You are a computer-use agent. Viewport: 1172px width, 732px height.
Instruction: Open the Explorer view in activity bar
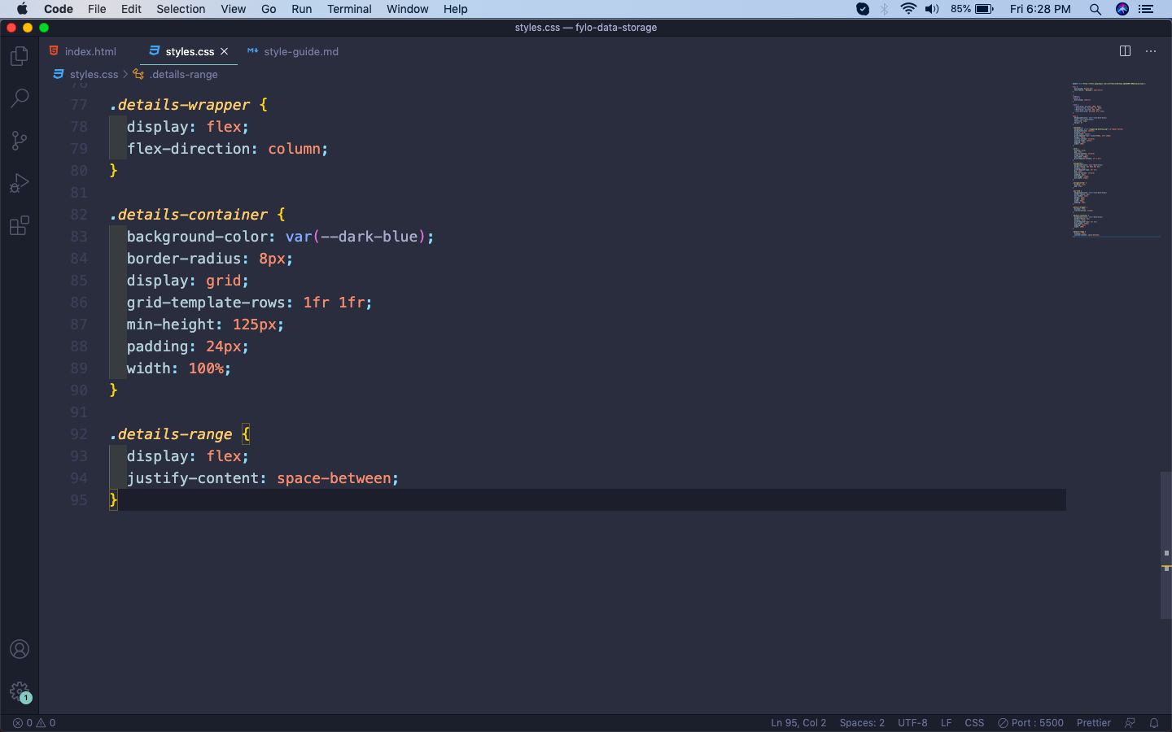20,56
